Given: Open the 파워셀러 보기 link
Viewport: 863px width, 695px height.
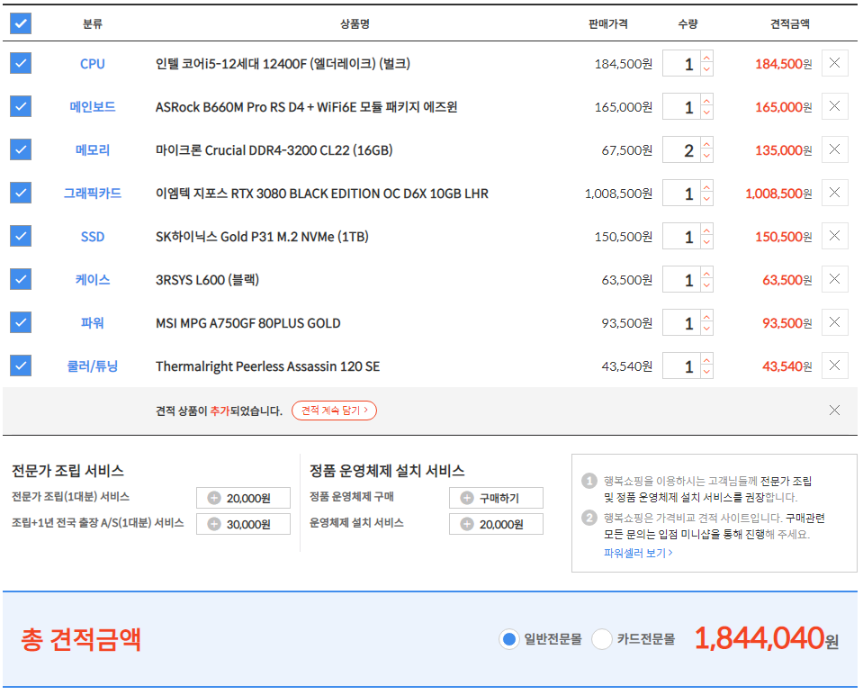Looking at the screenshot, I should (x=638, y=553).
